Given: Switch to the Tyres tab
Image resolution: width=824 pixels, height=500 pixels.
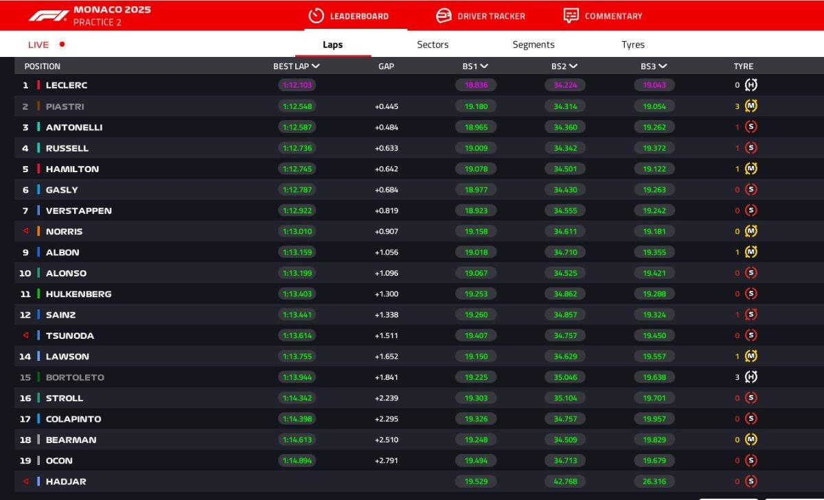Looking at the screenshot, I should pyautogui.click(x=632, y=45).
